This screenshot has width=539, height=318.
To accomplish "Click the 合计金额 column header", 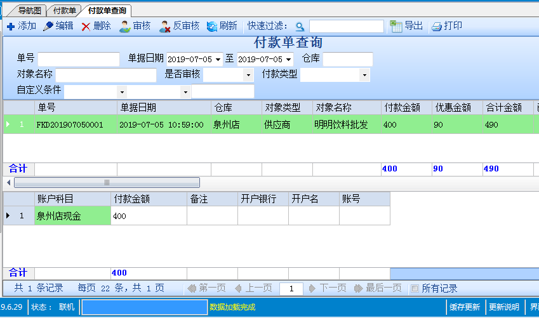I will tap(508, 108).
